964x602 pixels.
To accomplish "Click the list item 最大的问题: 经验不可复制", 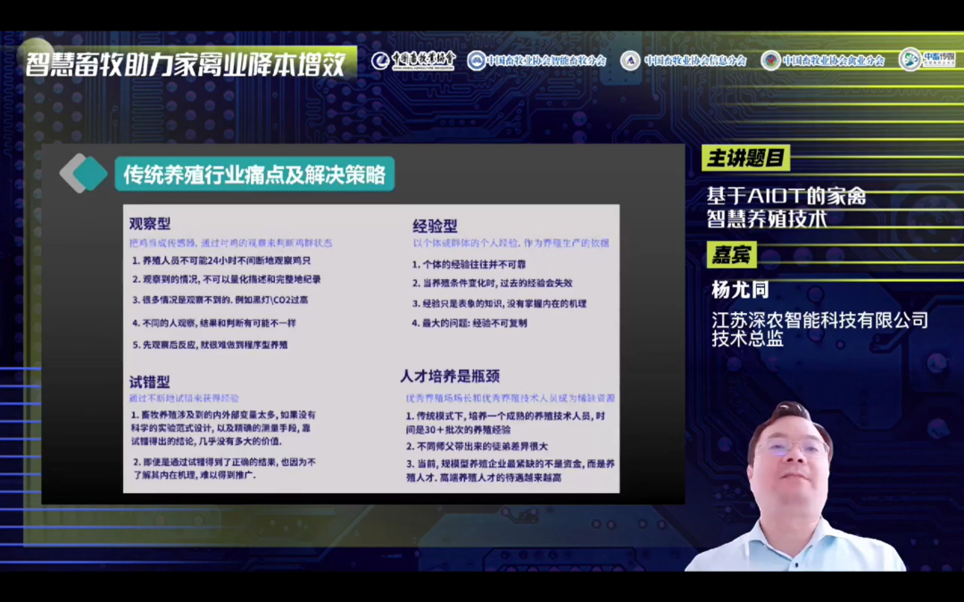I will [x=470, y=322].
